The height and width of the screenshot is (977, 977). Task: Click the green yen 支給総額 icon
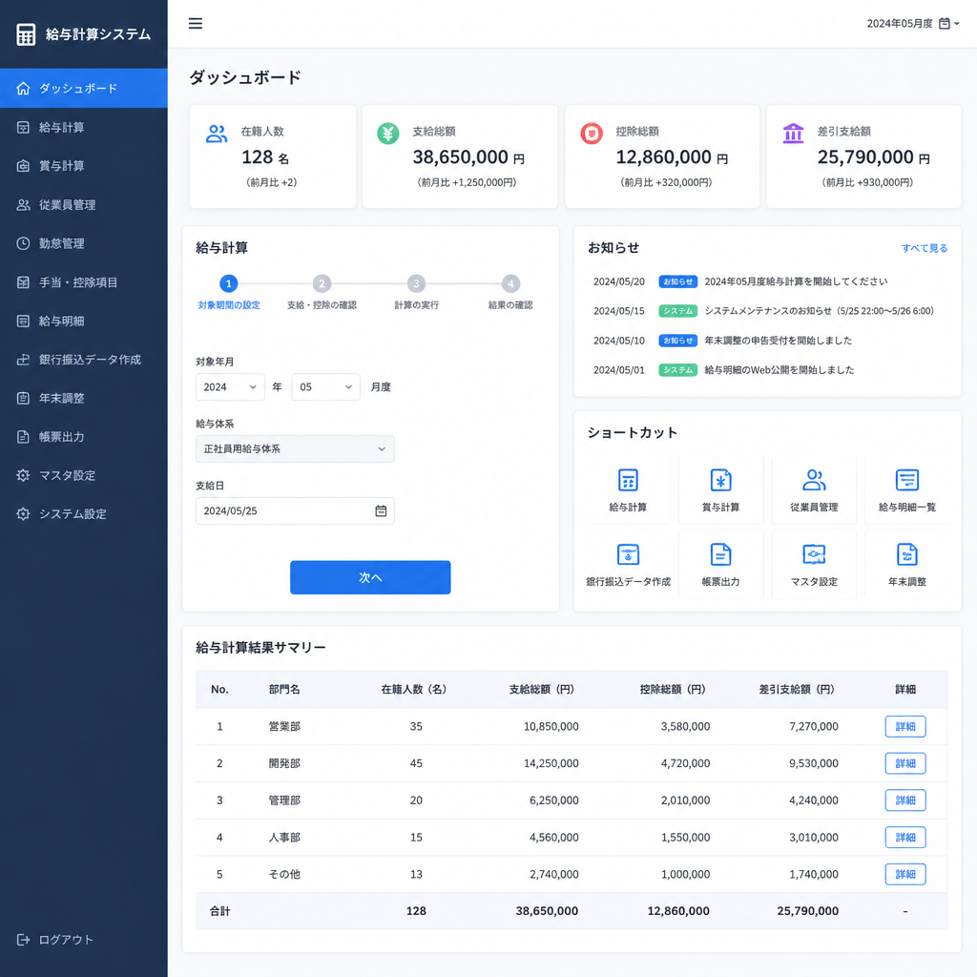coord(388,134)
